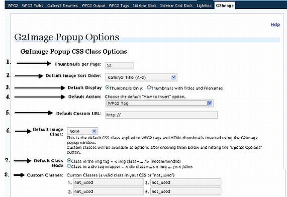
Task: Click custom class field number 4
Action: click(185, 191)
